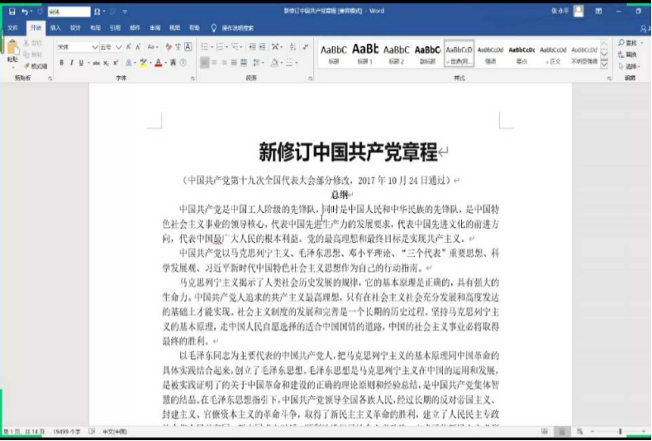Click the 替换 (Replace) button

630,55
